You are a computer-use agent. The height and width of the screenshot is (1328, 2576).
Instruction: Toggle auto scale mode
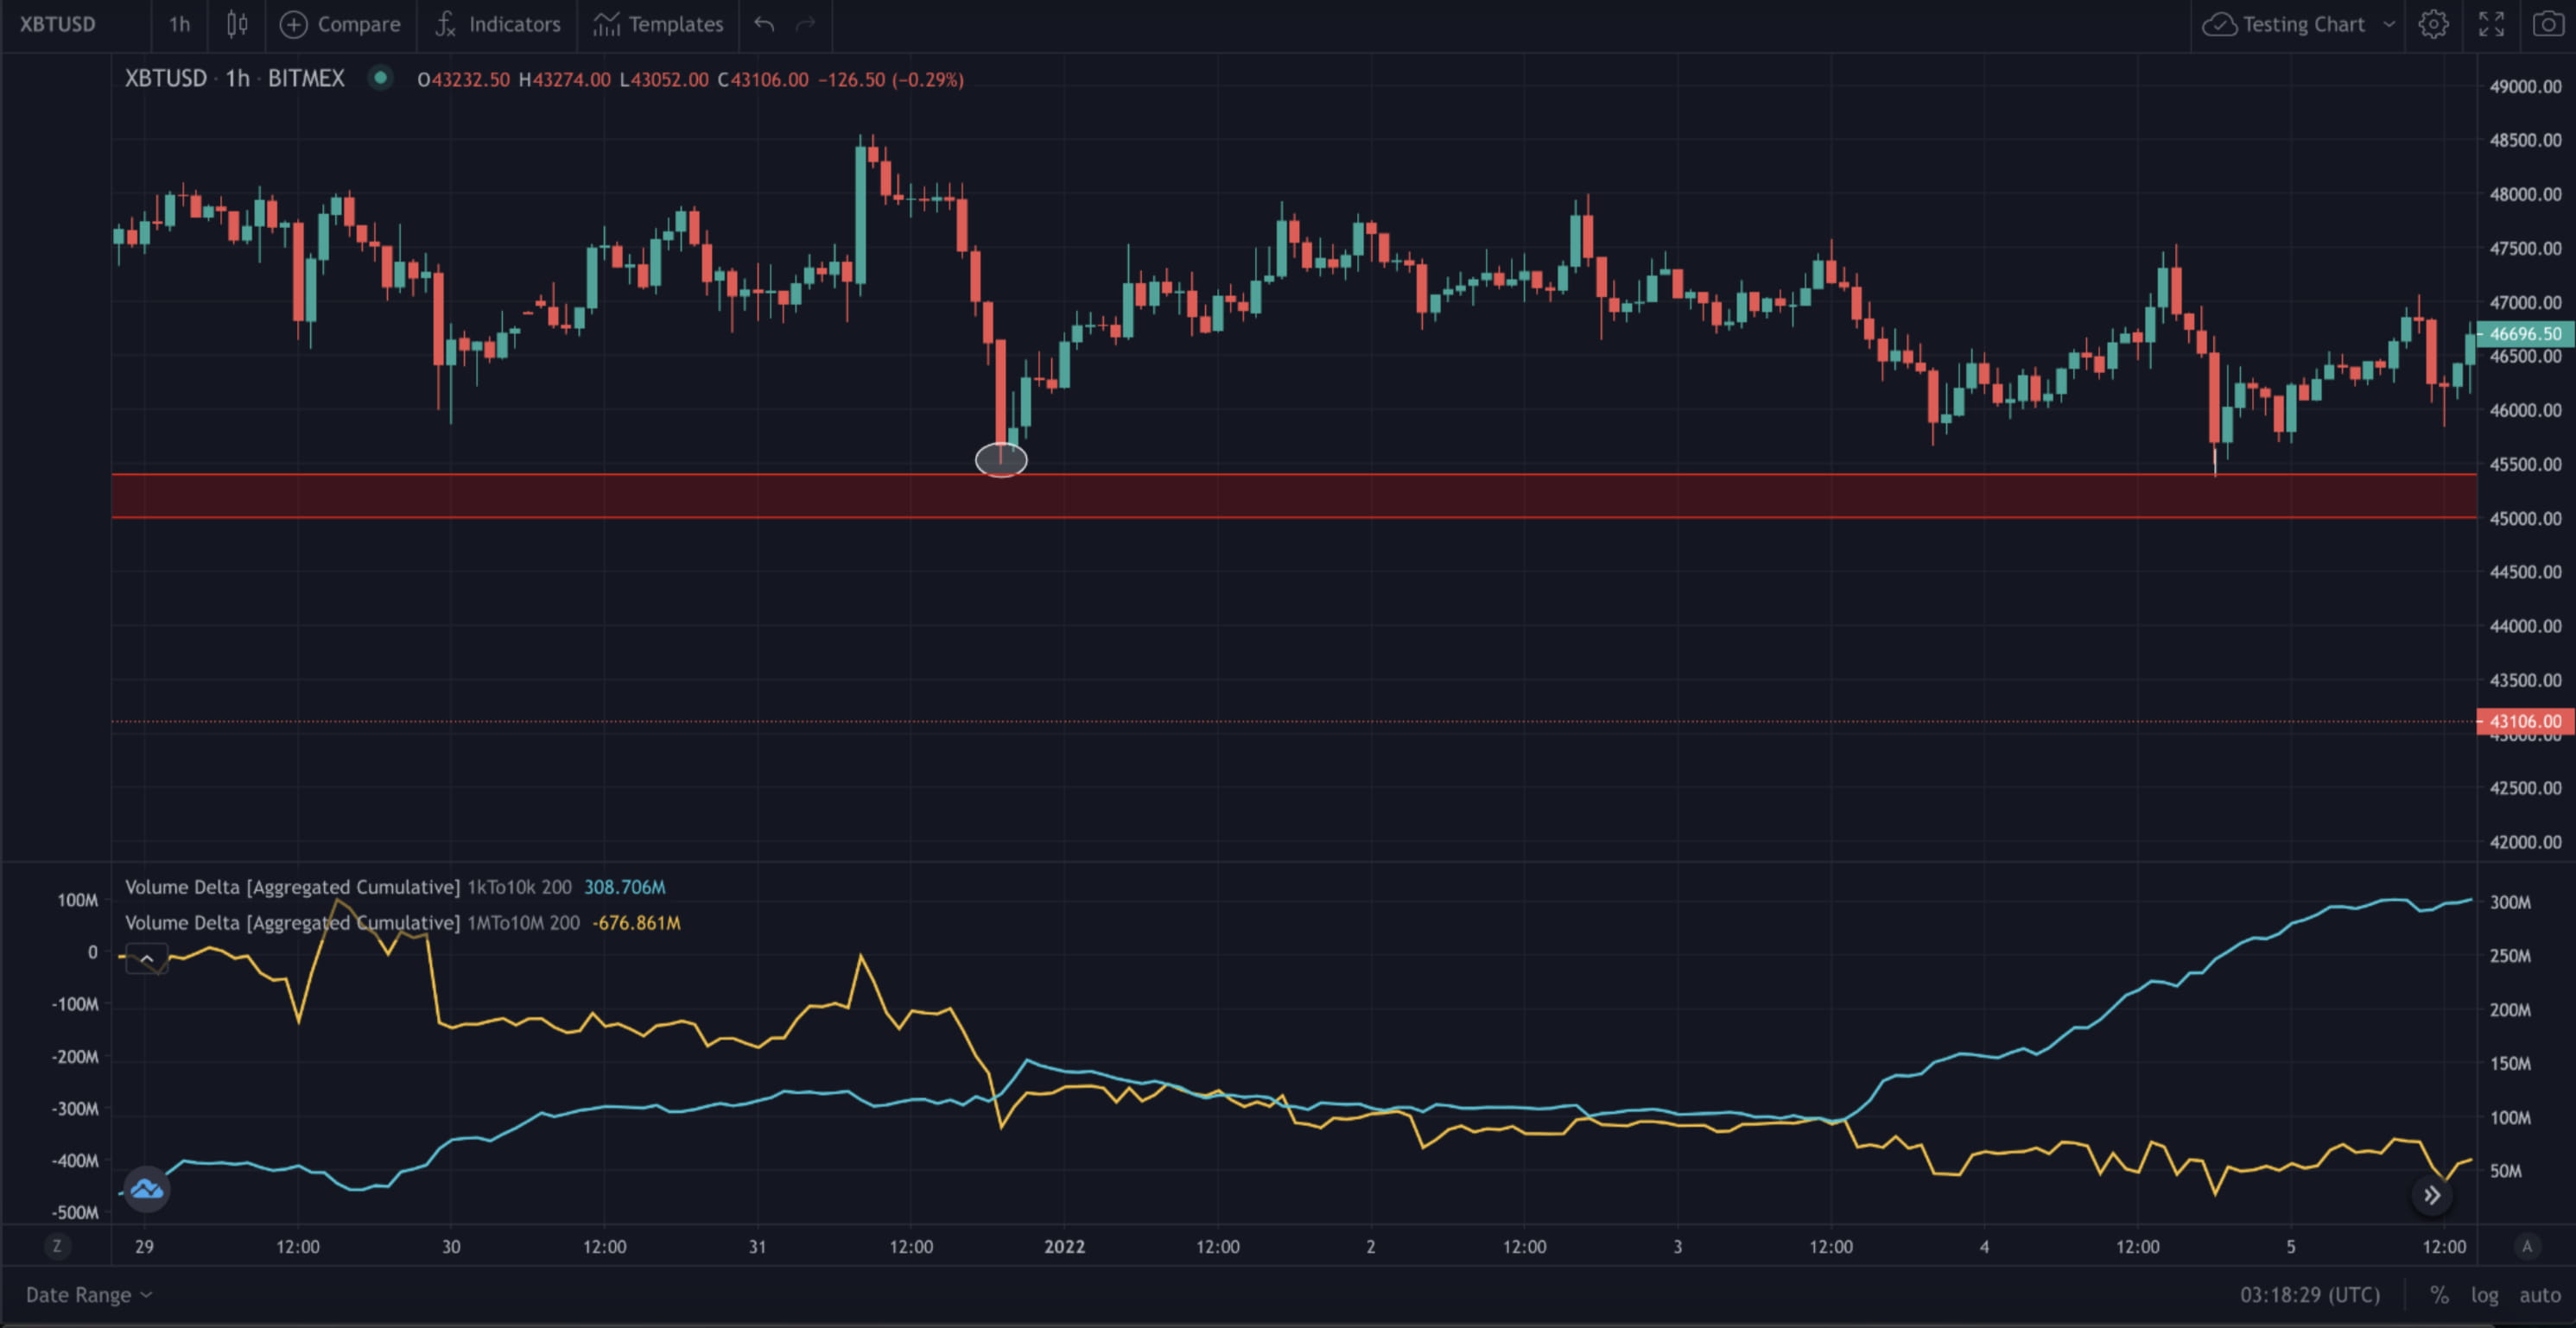2539,1295
